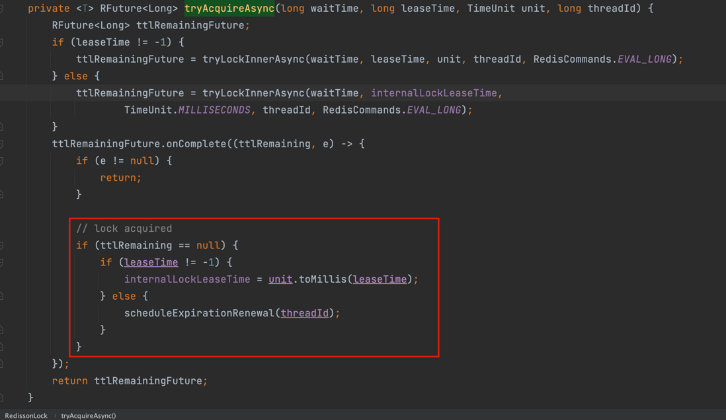Place cursor on 'return ttlRemainingFuture;' statement
The image size is (726, 420).
point(130,381)
